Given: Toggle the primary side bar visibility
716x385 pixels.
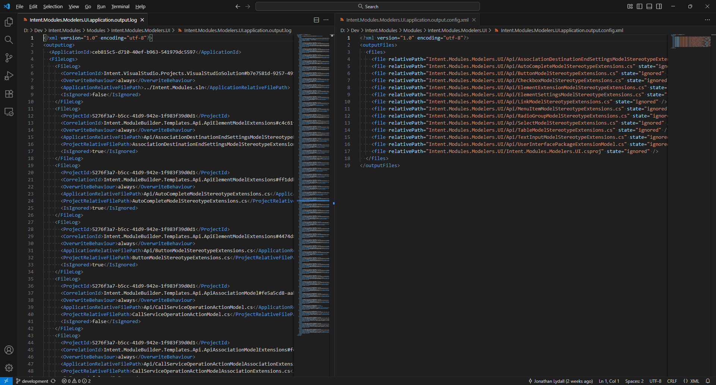Looking at the screenshot, I should [640, 6].
